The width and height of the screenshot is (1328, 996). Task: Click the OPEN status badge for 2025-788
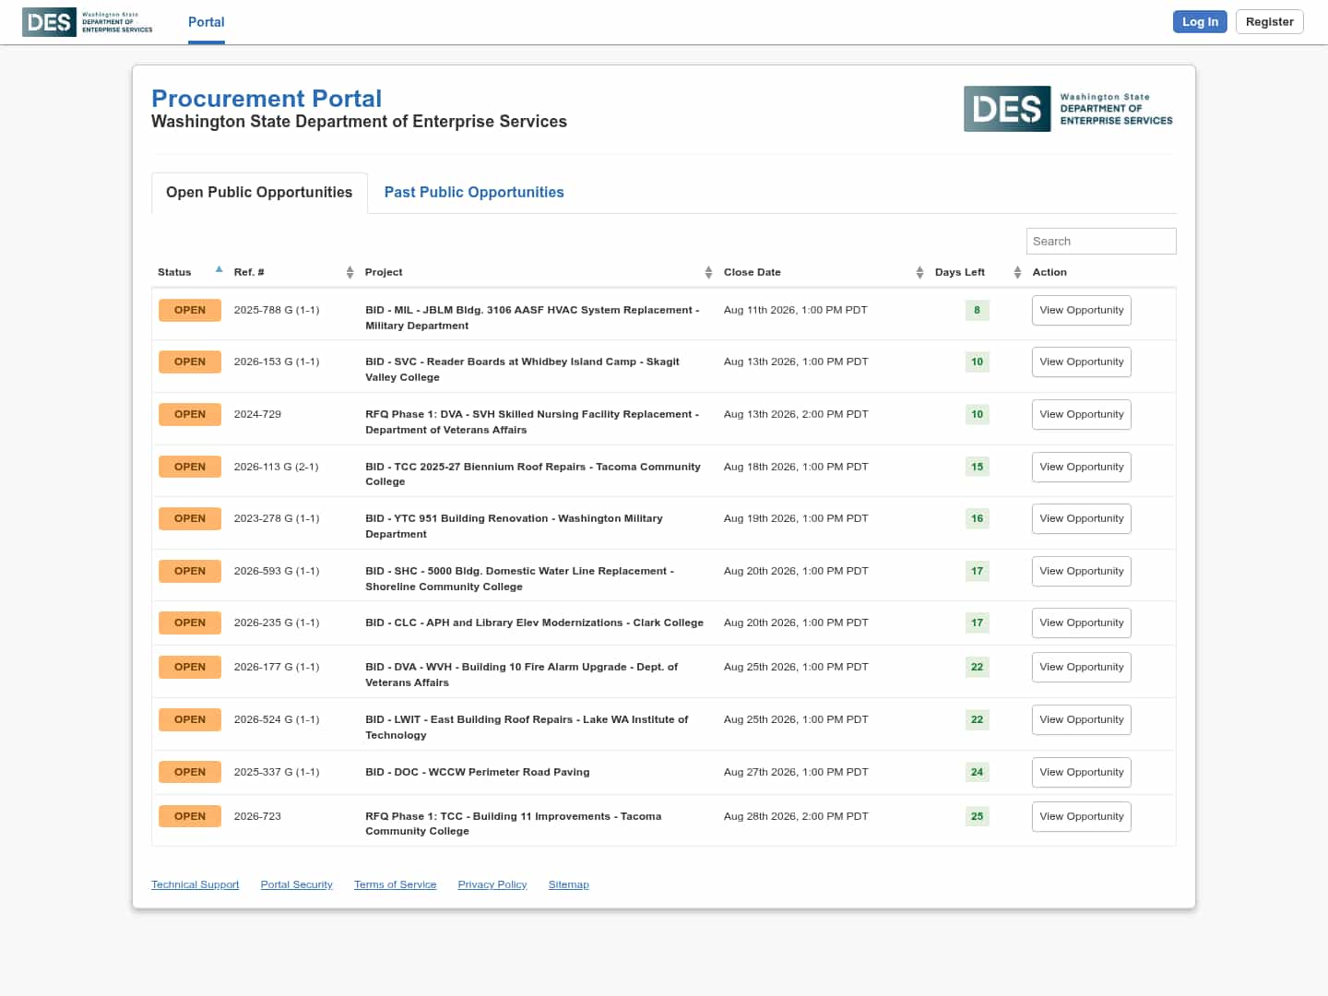point(190,311)
